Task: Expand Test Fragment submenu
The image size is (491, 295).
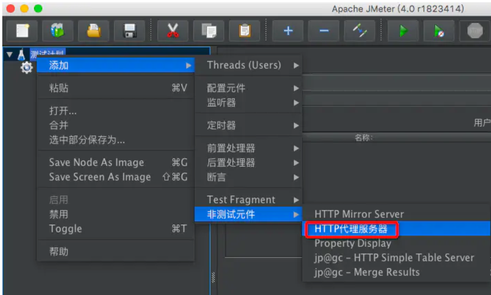Action: (x=248, y=200)
